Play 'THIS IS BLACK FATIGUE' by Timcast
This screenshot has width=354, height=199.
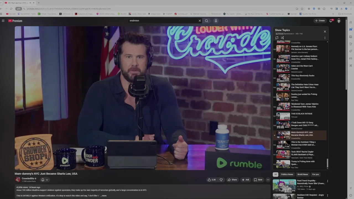(x=300, y=116)
